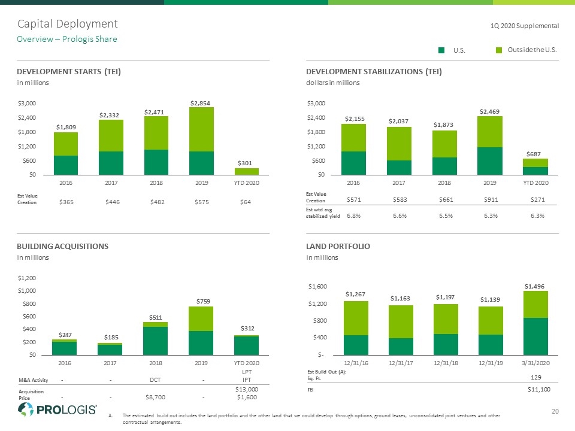Click the $1,809 label in Development Starts
This screenshot has height=431, width=575.
[66, 127]
